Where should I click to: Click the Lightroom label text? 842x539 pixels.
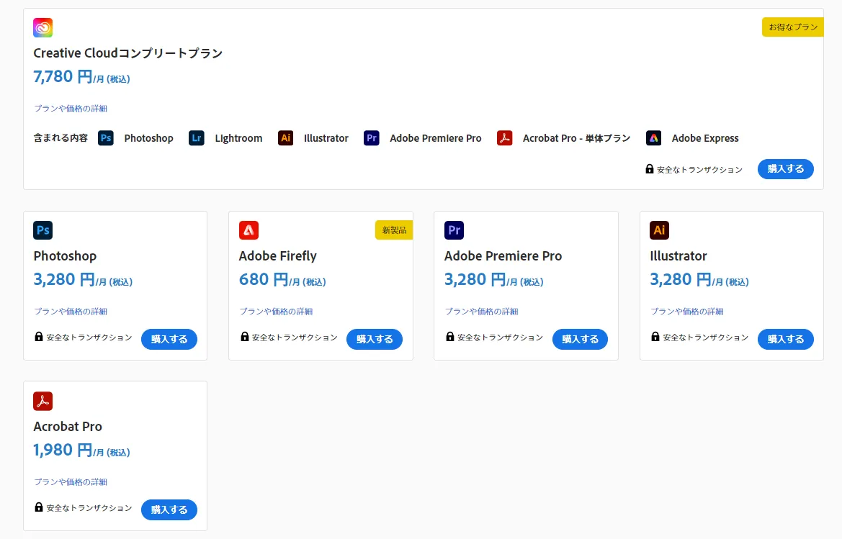coord(238,138)
